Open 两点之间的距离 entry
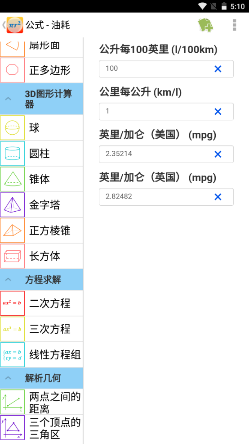 coord(41,402)
